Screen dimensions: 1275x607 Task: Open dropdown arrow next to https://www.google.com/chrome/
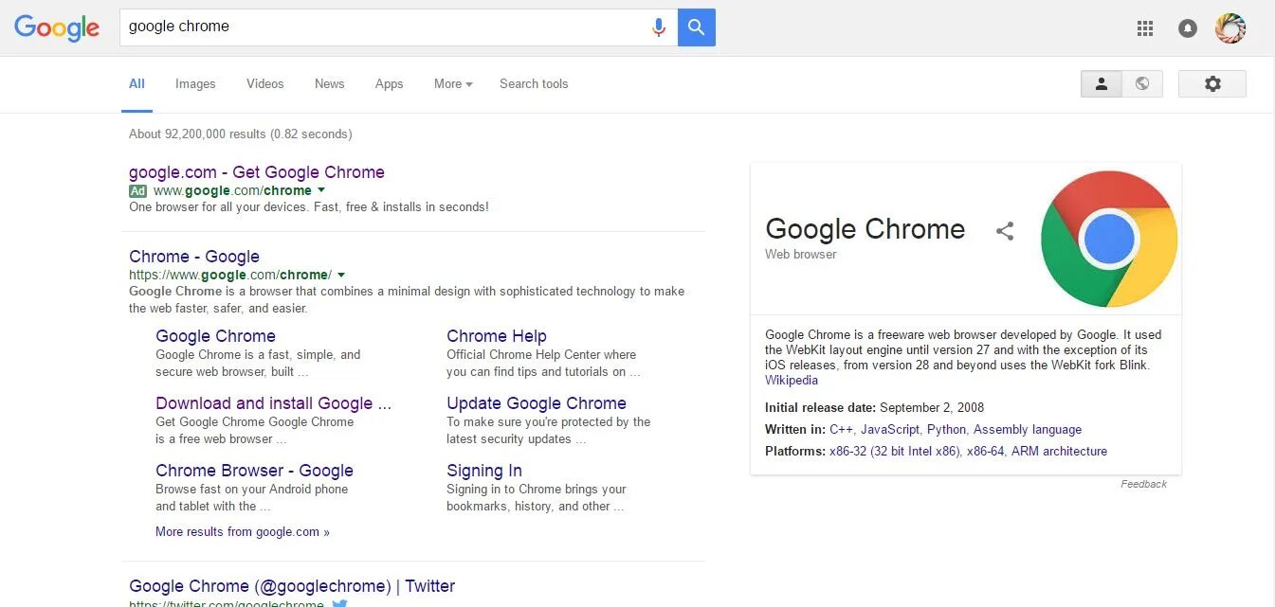click(341, 275)
